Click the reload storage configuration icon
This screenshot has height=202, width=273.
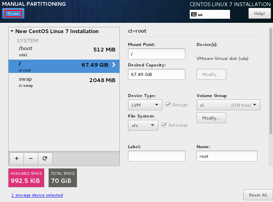pyautogui.click(x=45, y=158)
